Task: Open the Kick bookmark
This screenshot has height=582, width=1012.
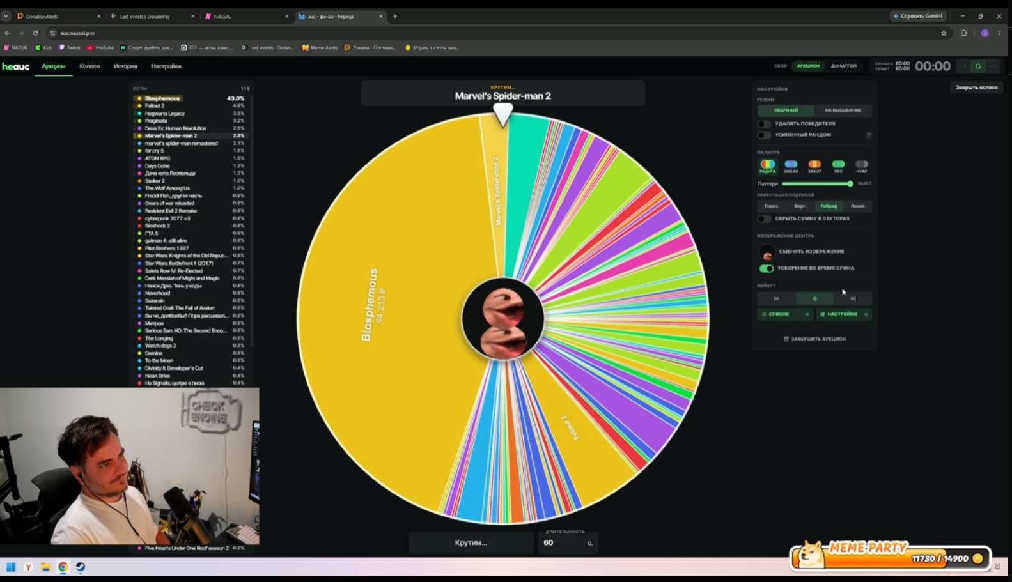Action: (x=43, y=47)
